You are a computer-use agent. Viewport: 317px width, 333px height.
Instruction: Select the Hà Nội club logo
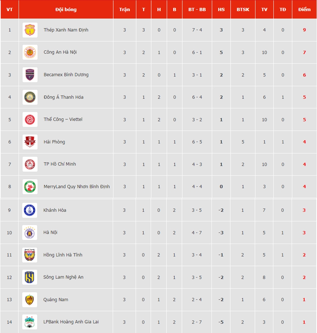pyautogui.click(x=30, y=232)
